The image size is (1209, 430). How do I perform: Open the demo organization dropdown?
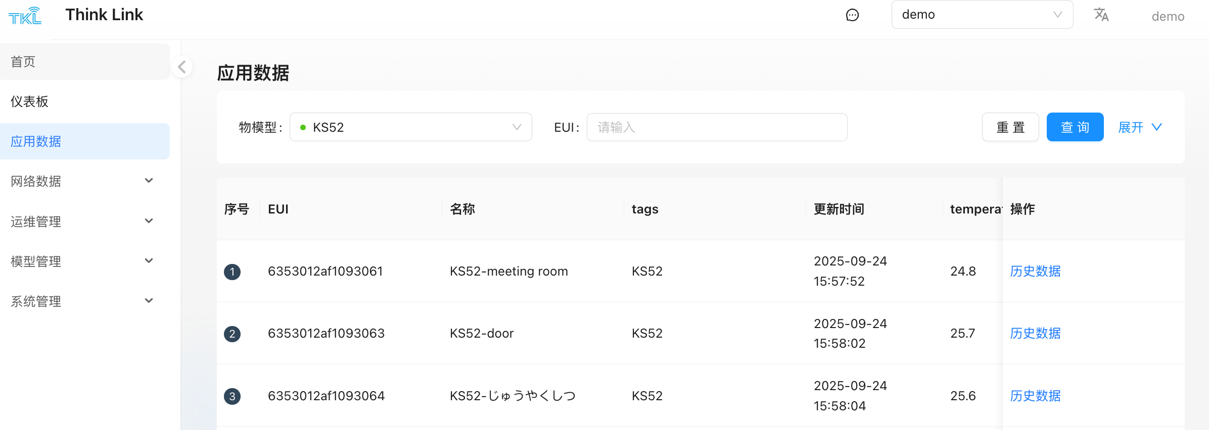[x=982, y=15]
